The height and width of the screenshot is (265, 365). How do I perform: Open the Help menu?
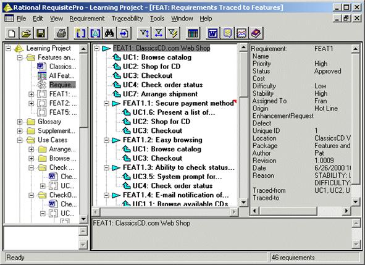pos(206,19)
